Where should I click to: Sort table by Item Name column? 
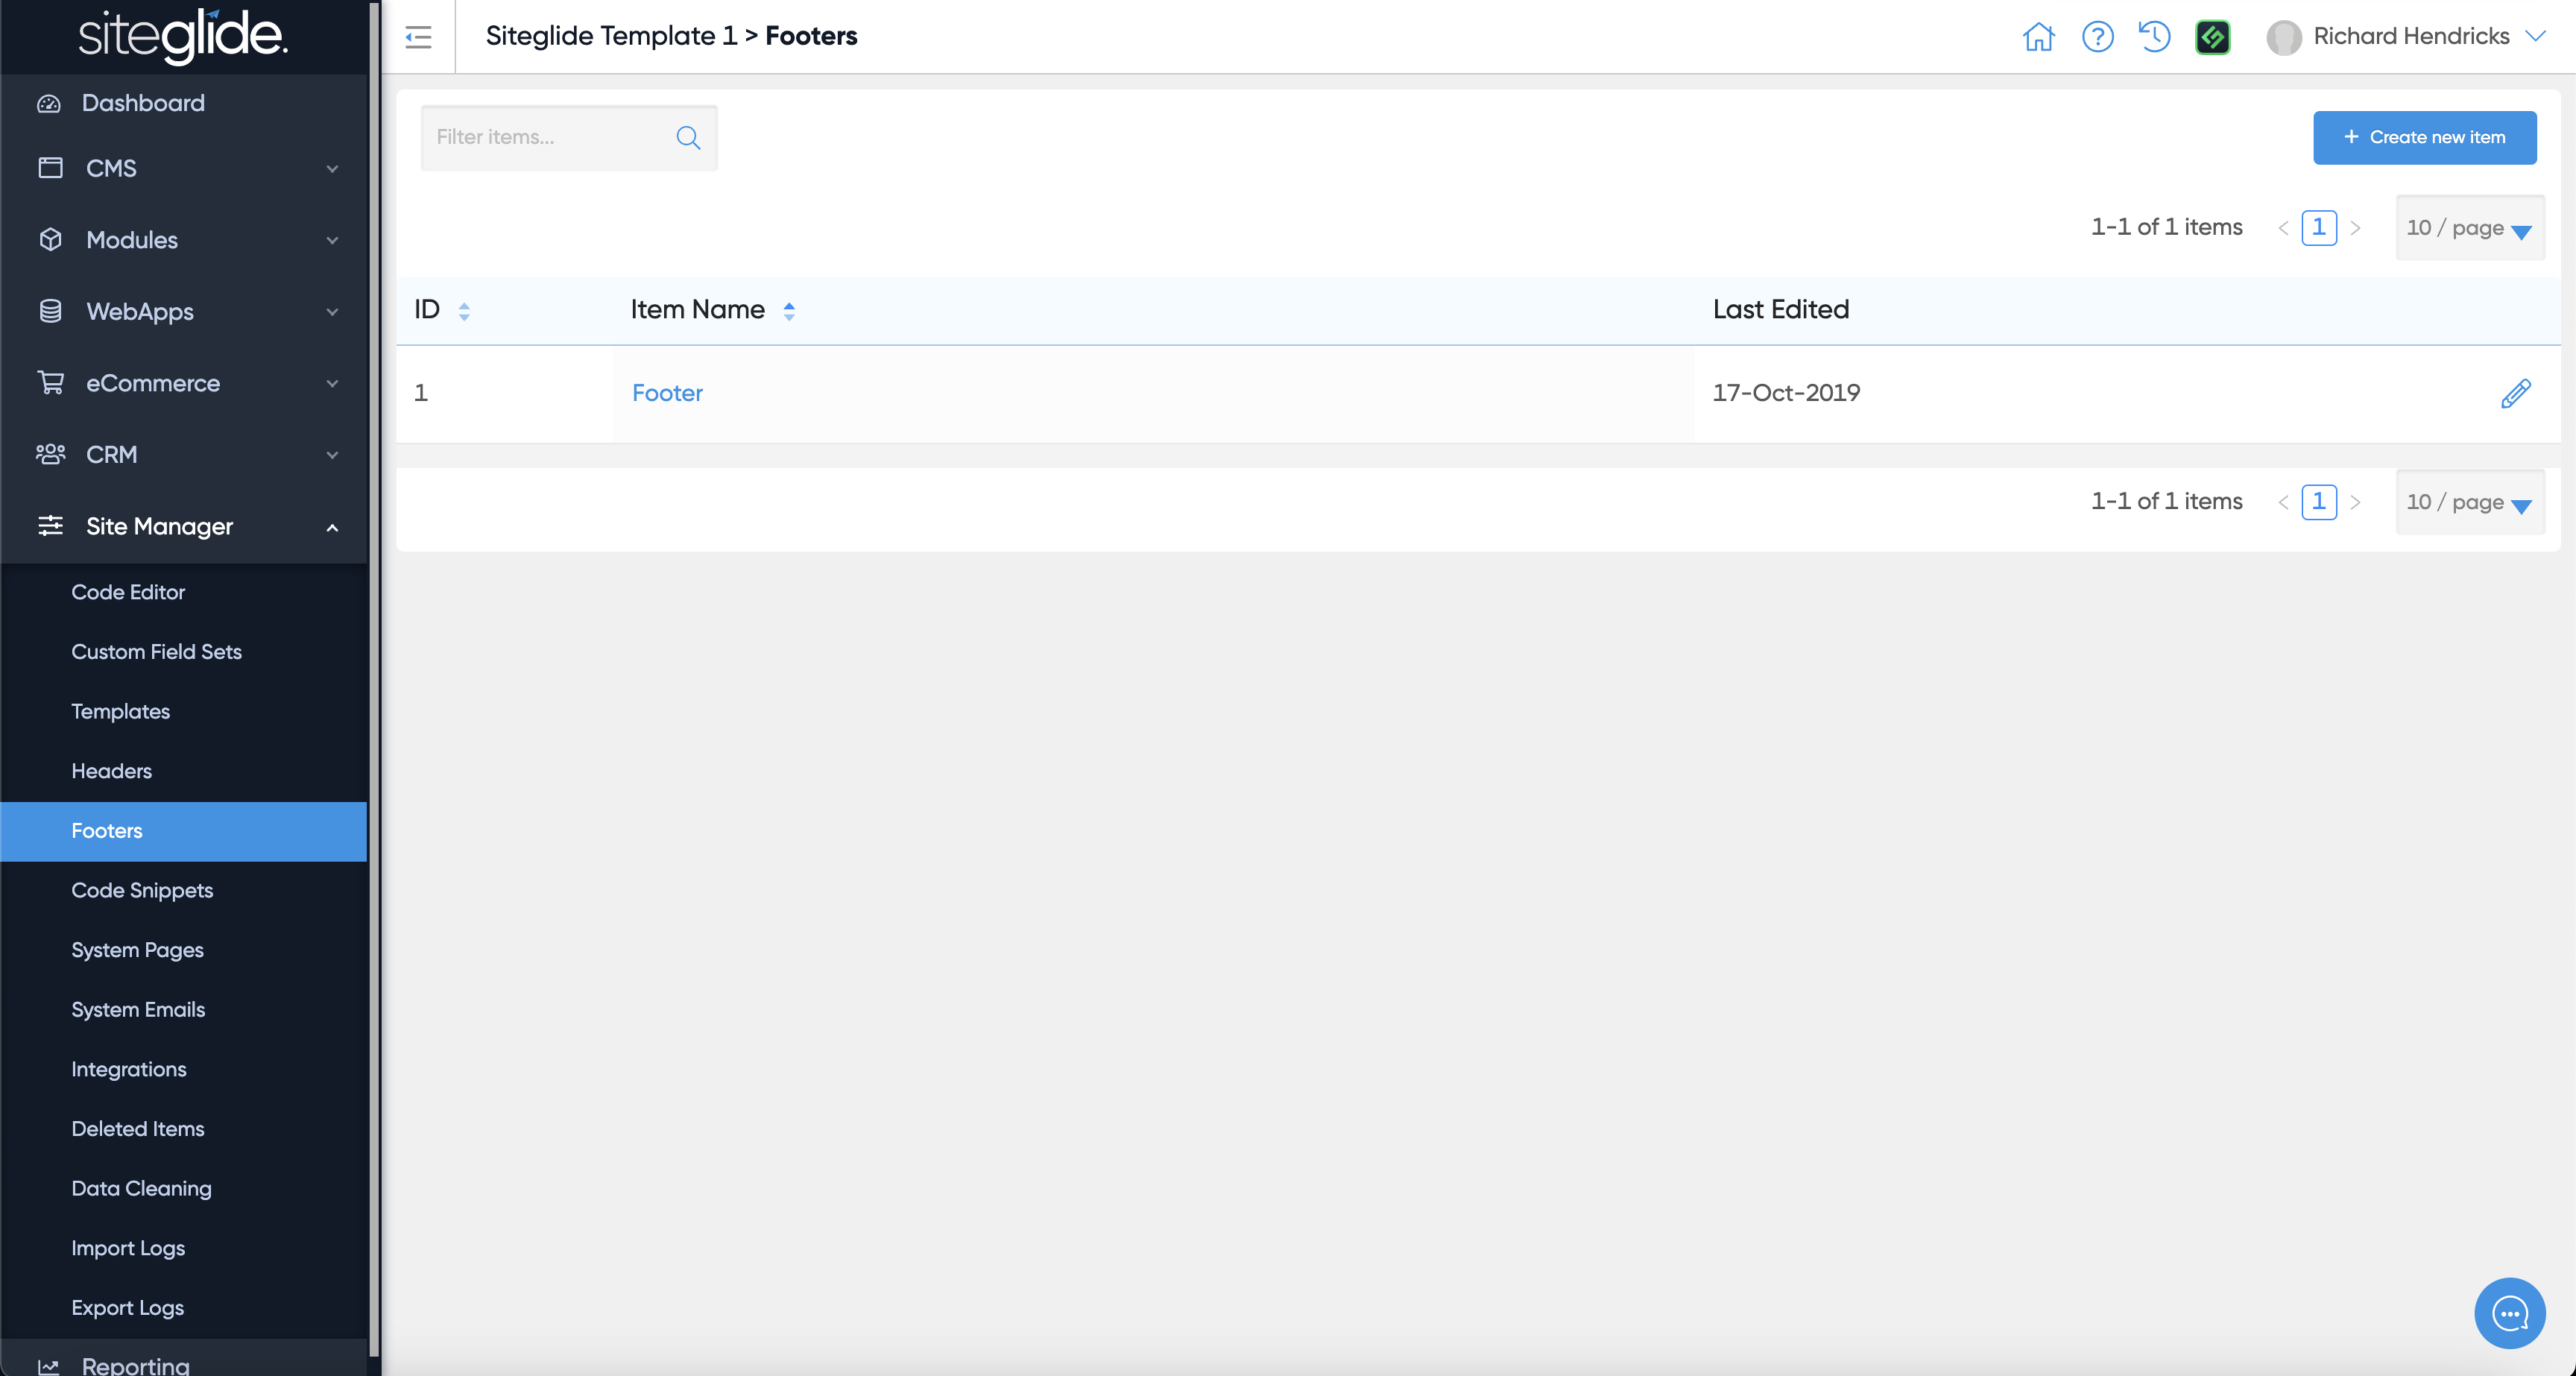point(788,311)
